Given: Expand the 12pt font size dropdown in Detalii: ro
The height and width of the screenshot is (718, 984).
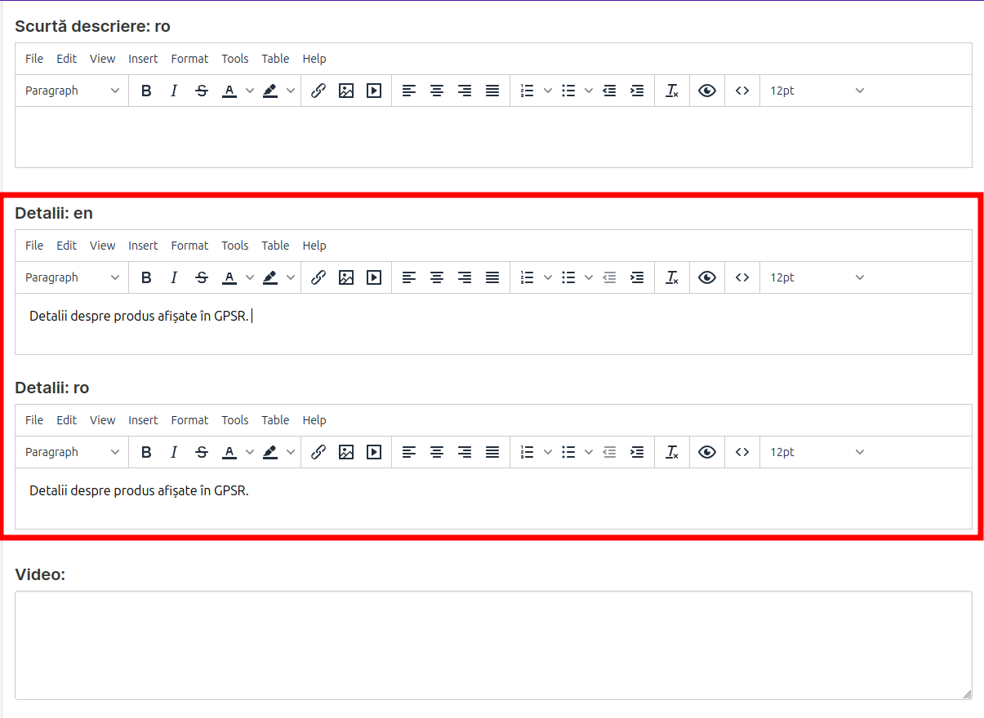Looking at the screenshot, I should click(817, 452).
